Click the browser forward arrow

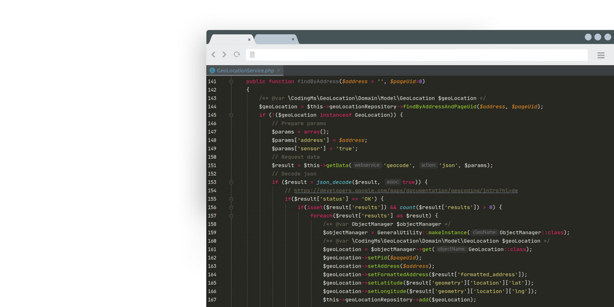(224, 55)
